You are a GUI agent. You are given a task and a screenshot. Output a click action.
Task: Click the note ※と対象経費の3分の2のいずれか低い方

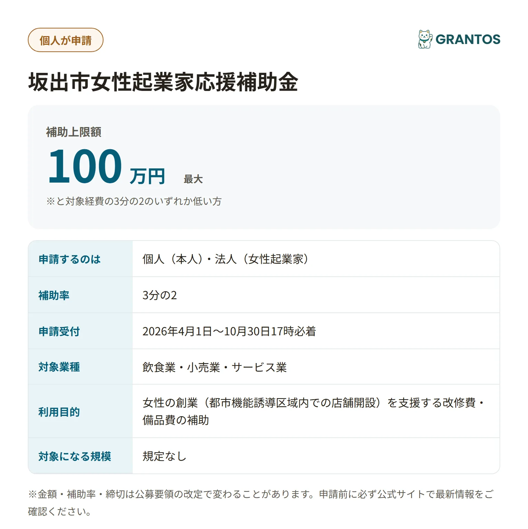tap(134, 201)
